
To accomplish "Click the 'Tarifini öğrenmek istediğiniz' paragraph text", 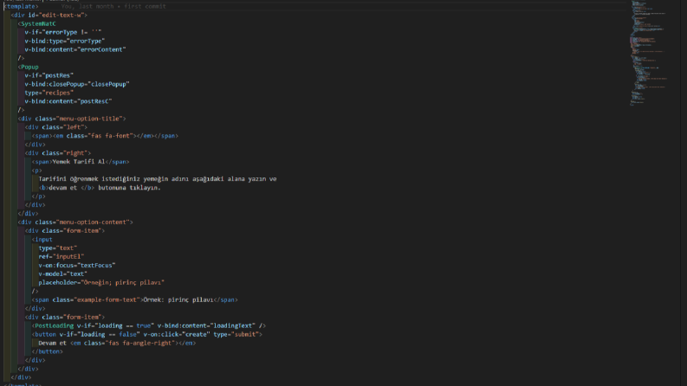I will (x=158, y=179).
